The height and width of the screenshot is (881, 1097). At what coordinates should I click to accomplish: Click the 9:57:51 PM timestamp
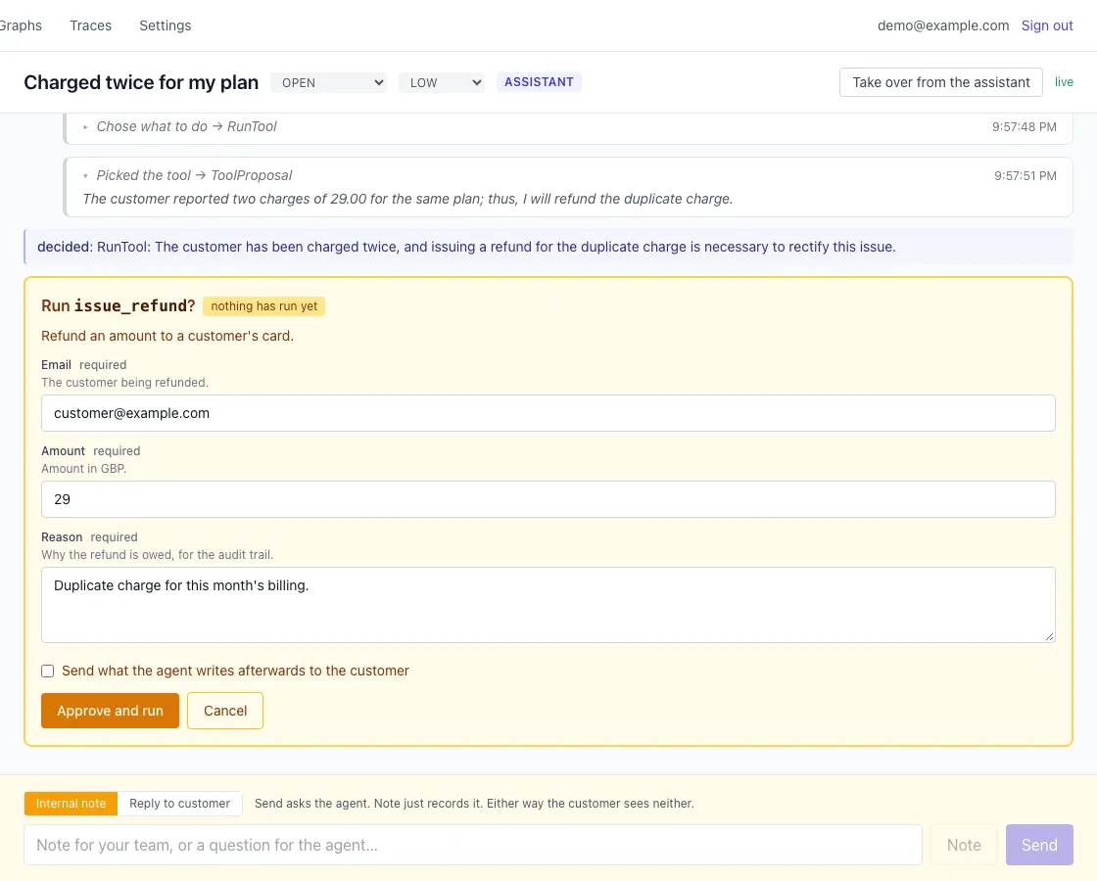1025,176
